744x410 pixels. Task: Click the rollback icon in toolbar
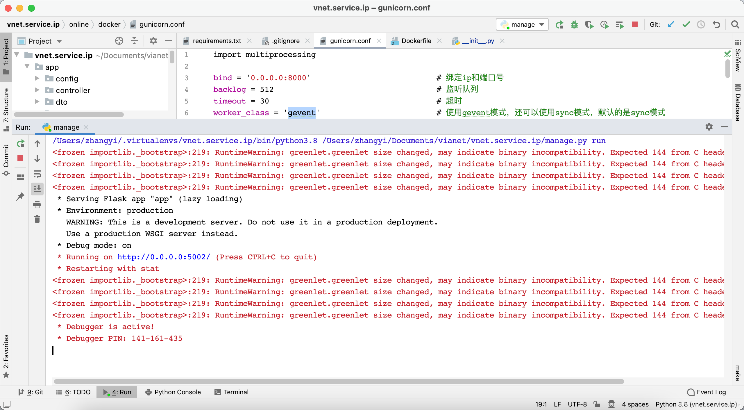point(717,25)
